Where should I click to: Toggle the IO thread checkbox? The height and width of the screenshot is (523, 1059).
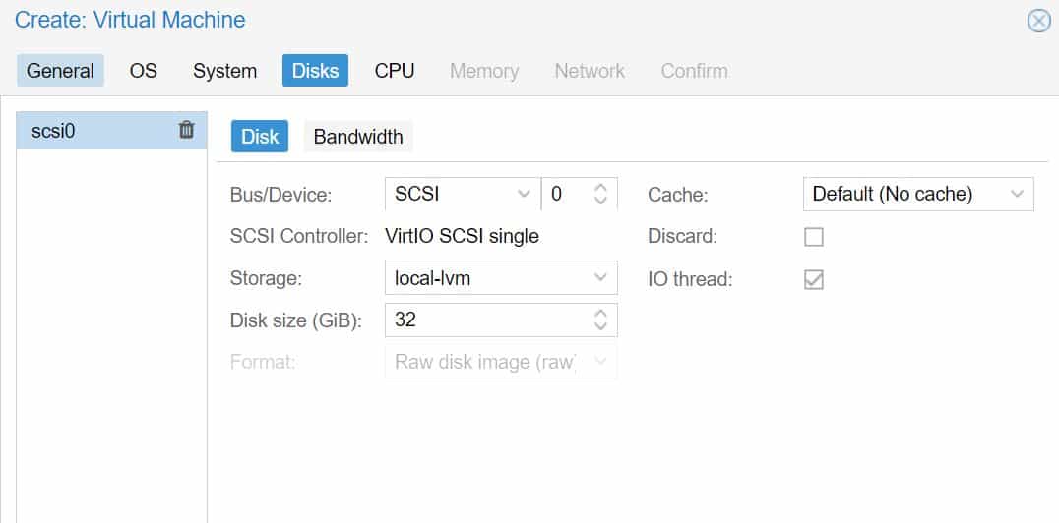tap(814, 279)
